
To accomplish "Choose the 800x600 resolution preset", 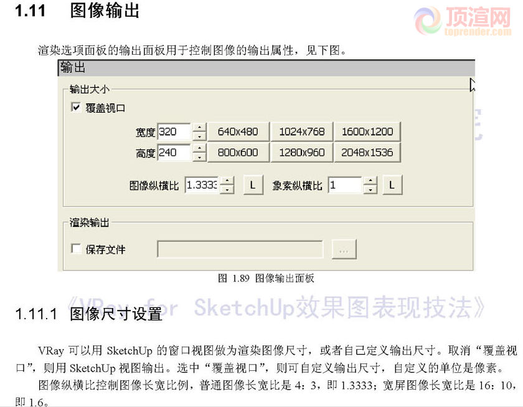I will click(238, 152).
